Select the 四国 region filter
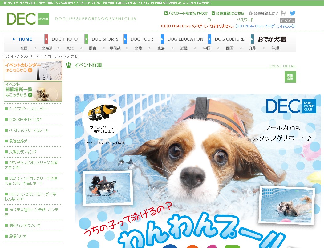This screenshot has height=248, width=324. coord(229,48)
